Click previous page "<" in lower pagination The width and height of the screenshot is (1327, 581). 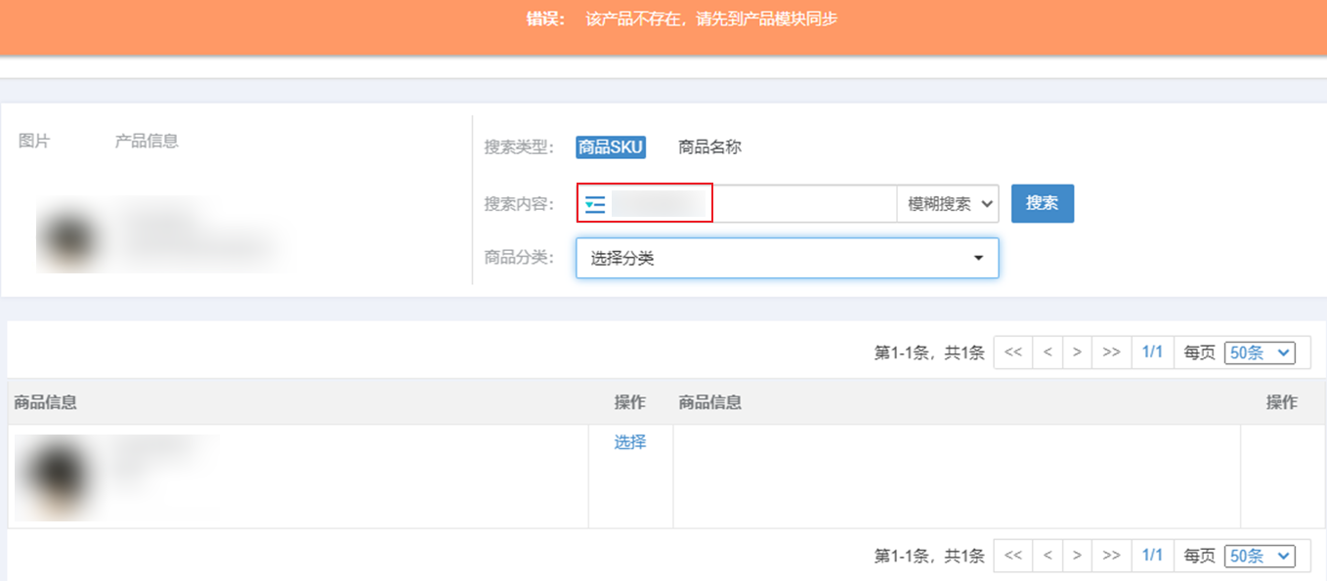(x=1047, y=556)
